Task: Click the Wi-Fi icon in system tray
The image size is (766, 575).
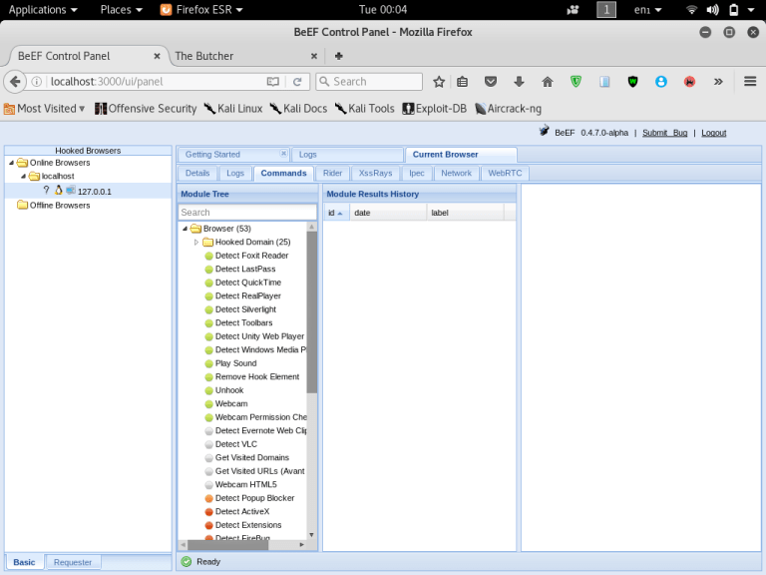Action: [692, 10]
